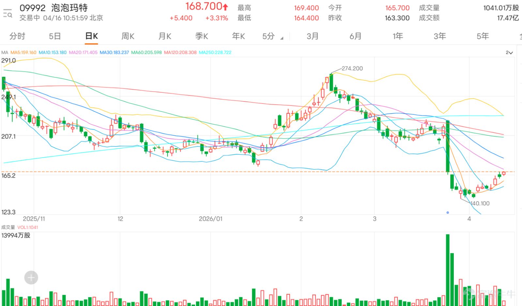Click the gray plus add button
The image size is (522, 306).
point(31,278)
